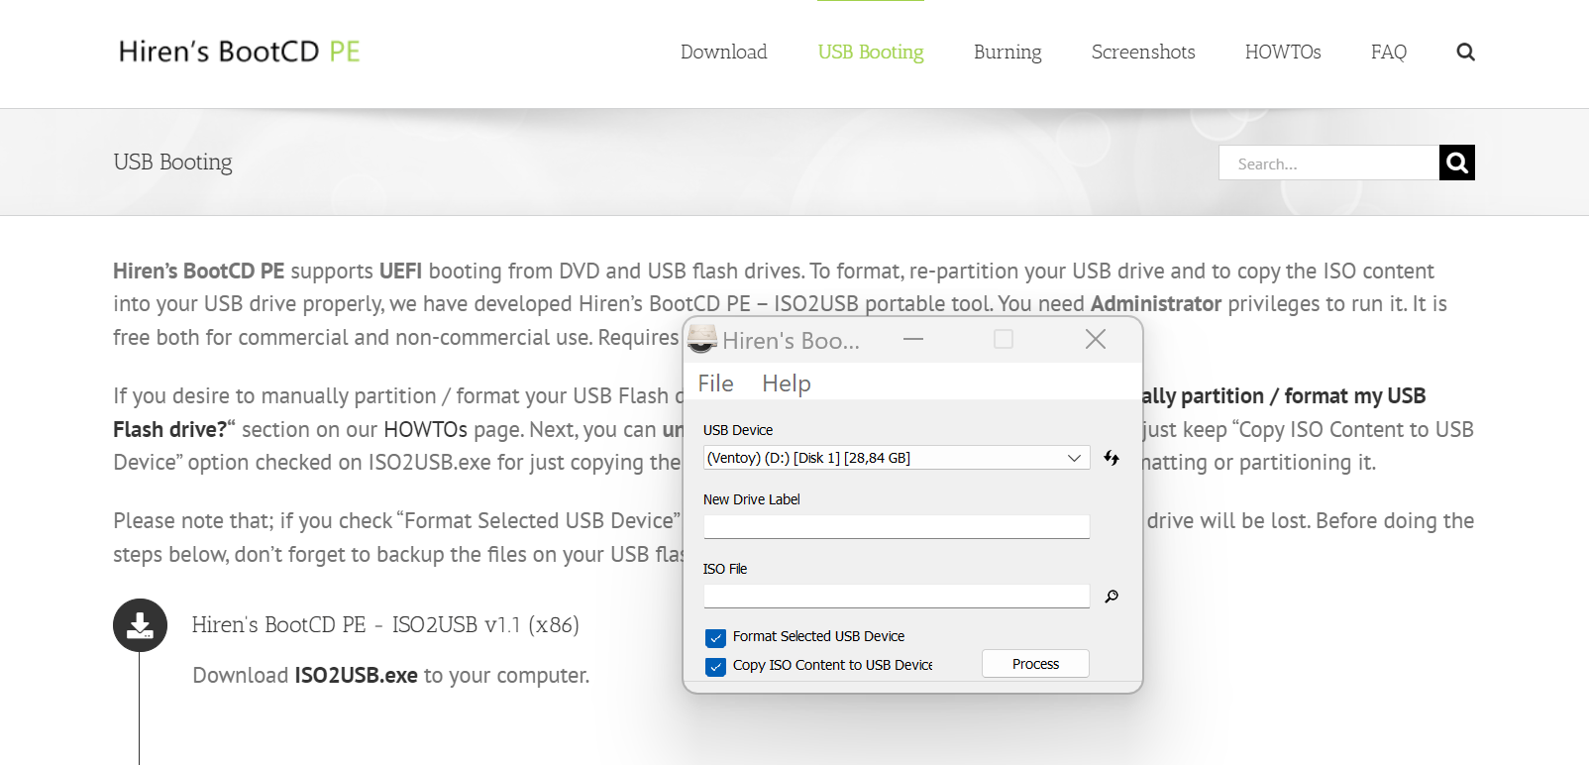The height and width of the screenshot is (765, 1589).
Task: Close the Hiren's Boo... window
Action: 1095,339
